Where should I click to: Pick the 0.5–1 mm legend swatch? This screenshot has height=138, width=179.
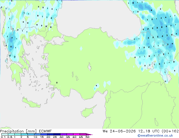pyautogui.click(x=11, y=134)
